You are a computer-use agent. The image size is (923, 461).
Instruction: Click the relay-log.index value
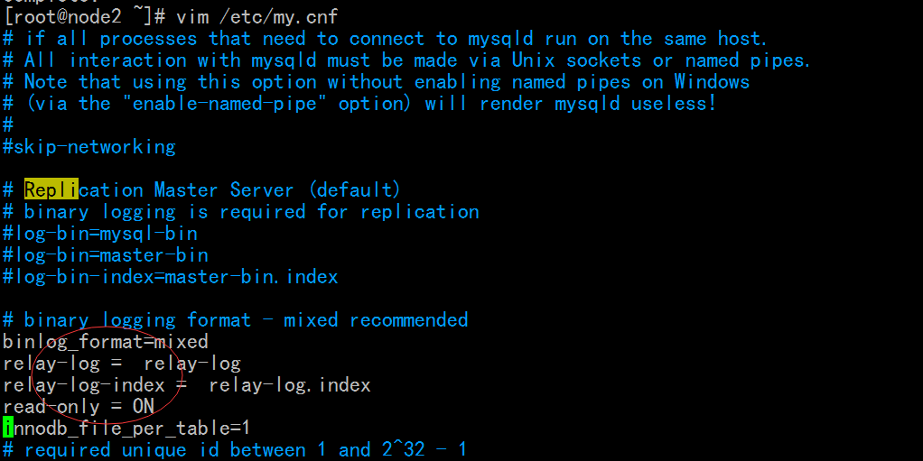[290, 385]
